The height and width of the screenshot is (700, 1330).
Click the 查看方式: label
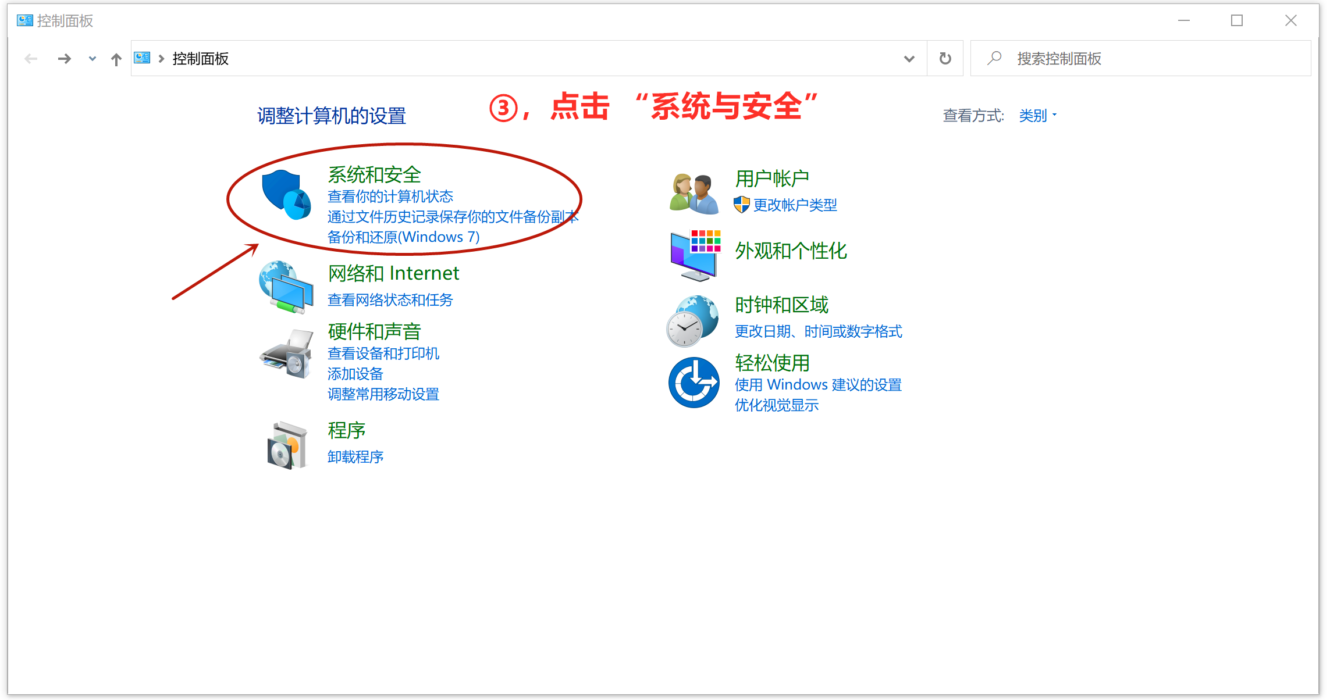(973, 116)
